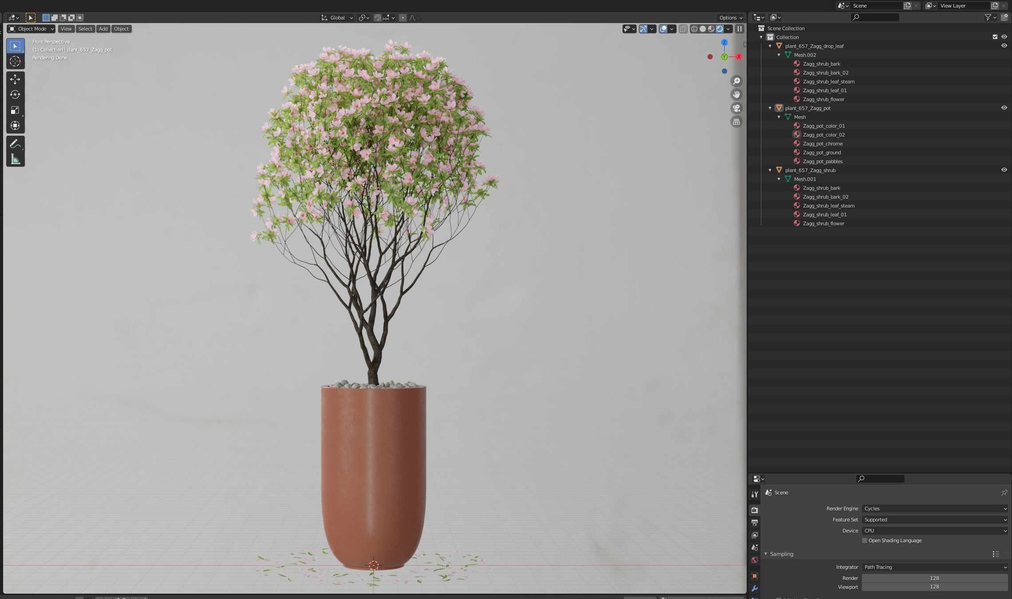
Task: Select the Measure tool
Action: coord(15,160)
